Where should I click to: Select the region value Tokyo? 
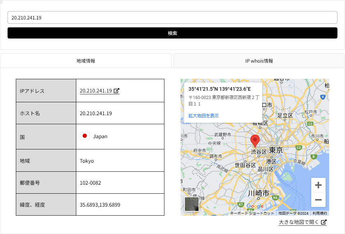click(87, 161)
